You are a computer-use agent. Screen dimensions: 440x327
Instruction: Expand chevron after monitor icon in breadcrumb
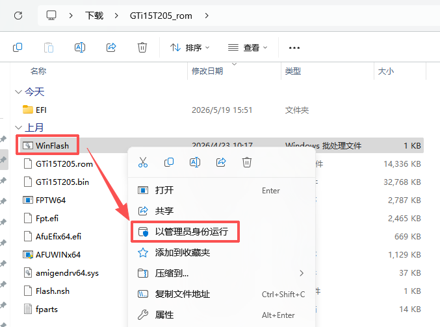pos(71,16)
